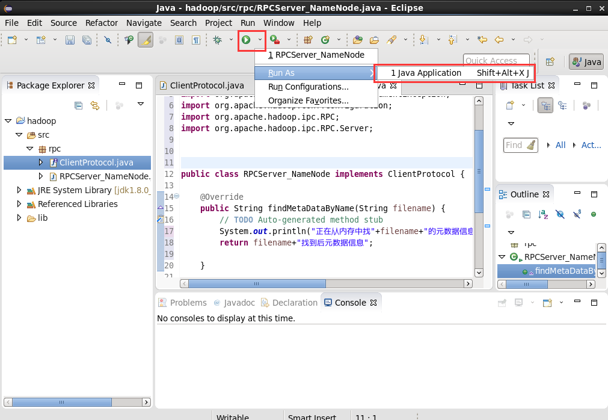Click the Save All toolbar icon
The width and height of the screenshot is (608, 420).
87,40
